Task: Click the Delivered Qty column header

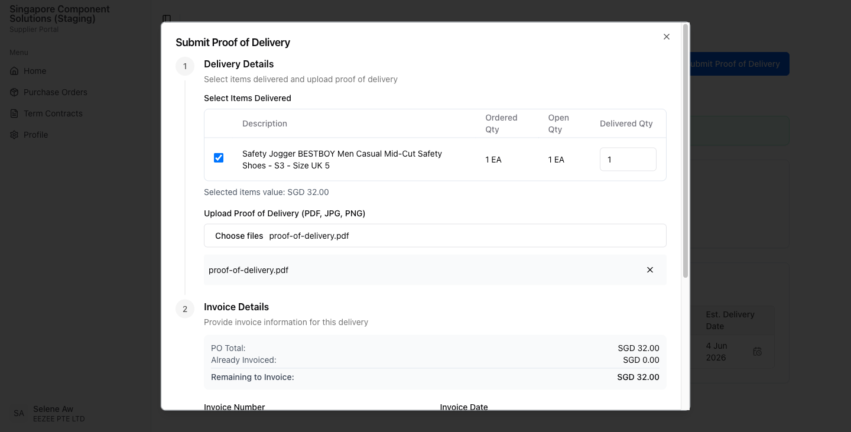Action: point(626,124)
